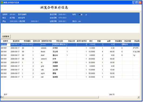Click the 姓名 field value 赵子强

pos(12,18)
